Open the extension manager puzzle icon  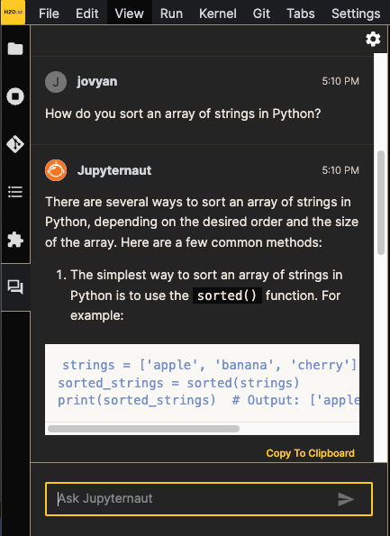coord(15,240)
